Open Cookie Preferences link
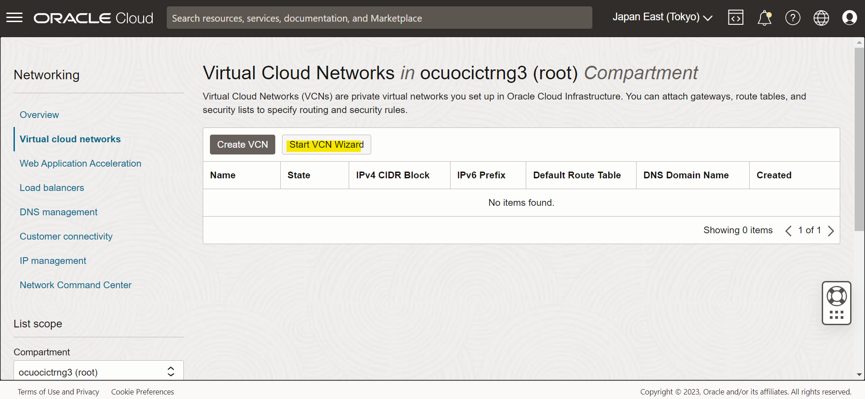 (142, 392)
